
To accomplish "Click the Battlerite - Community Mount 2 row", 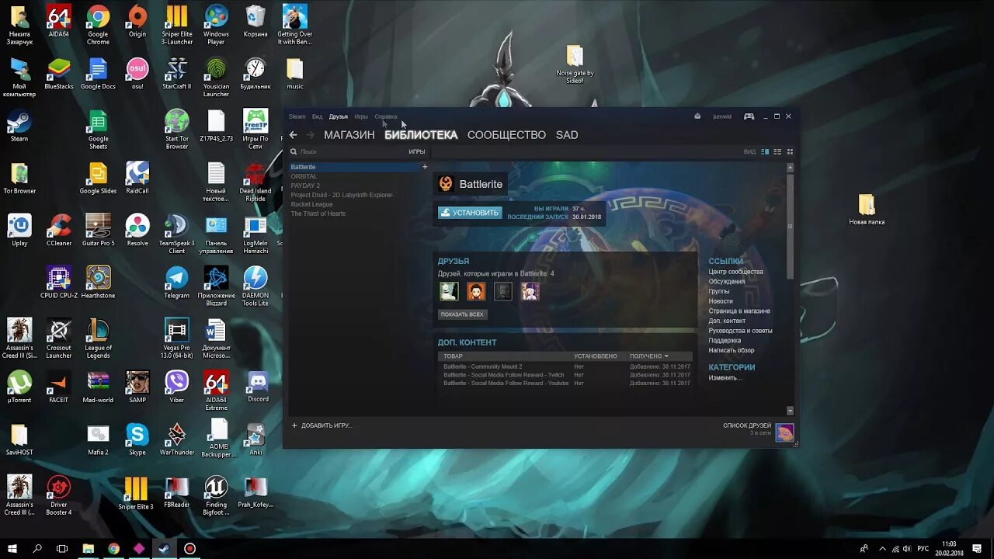I will click(565, 366).
